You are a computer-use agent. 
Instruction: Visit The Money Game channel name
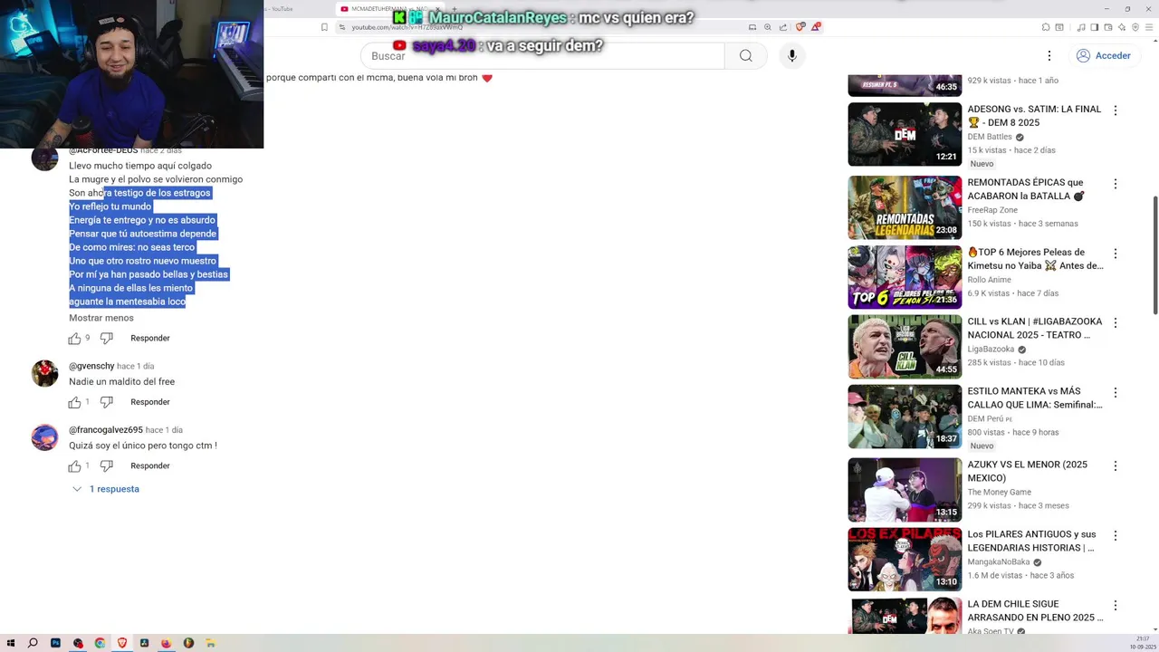999,493
